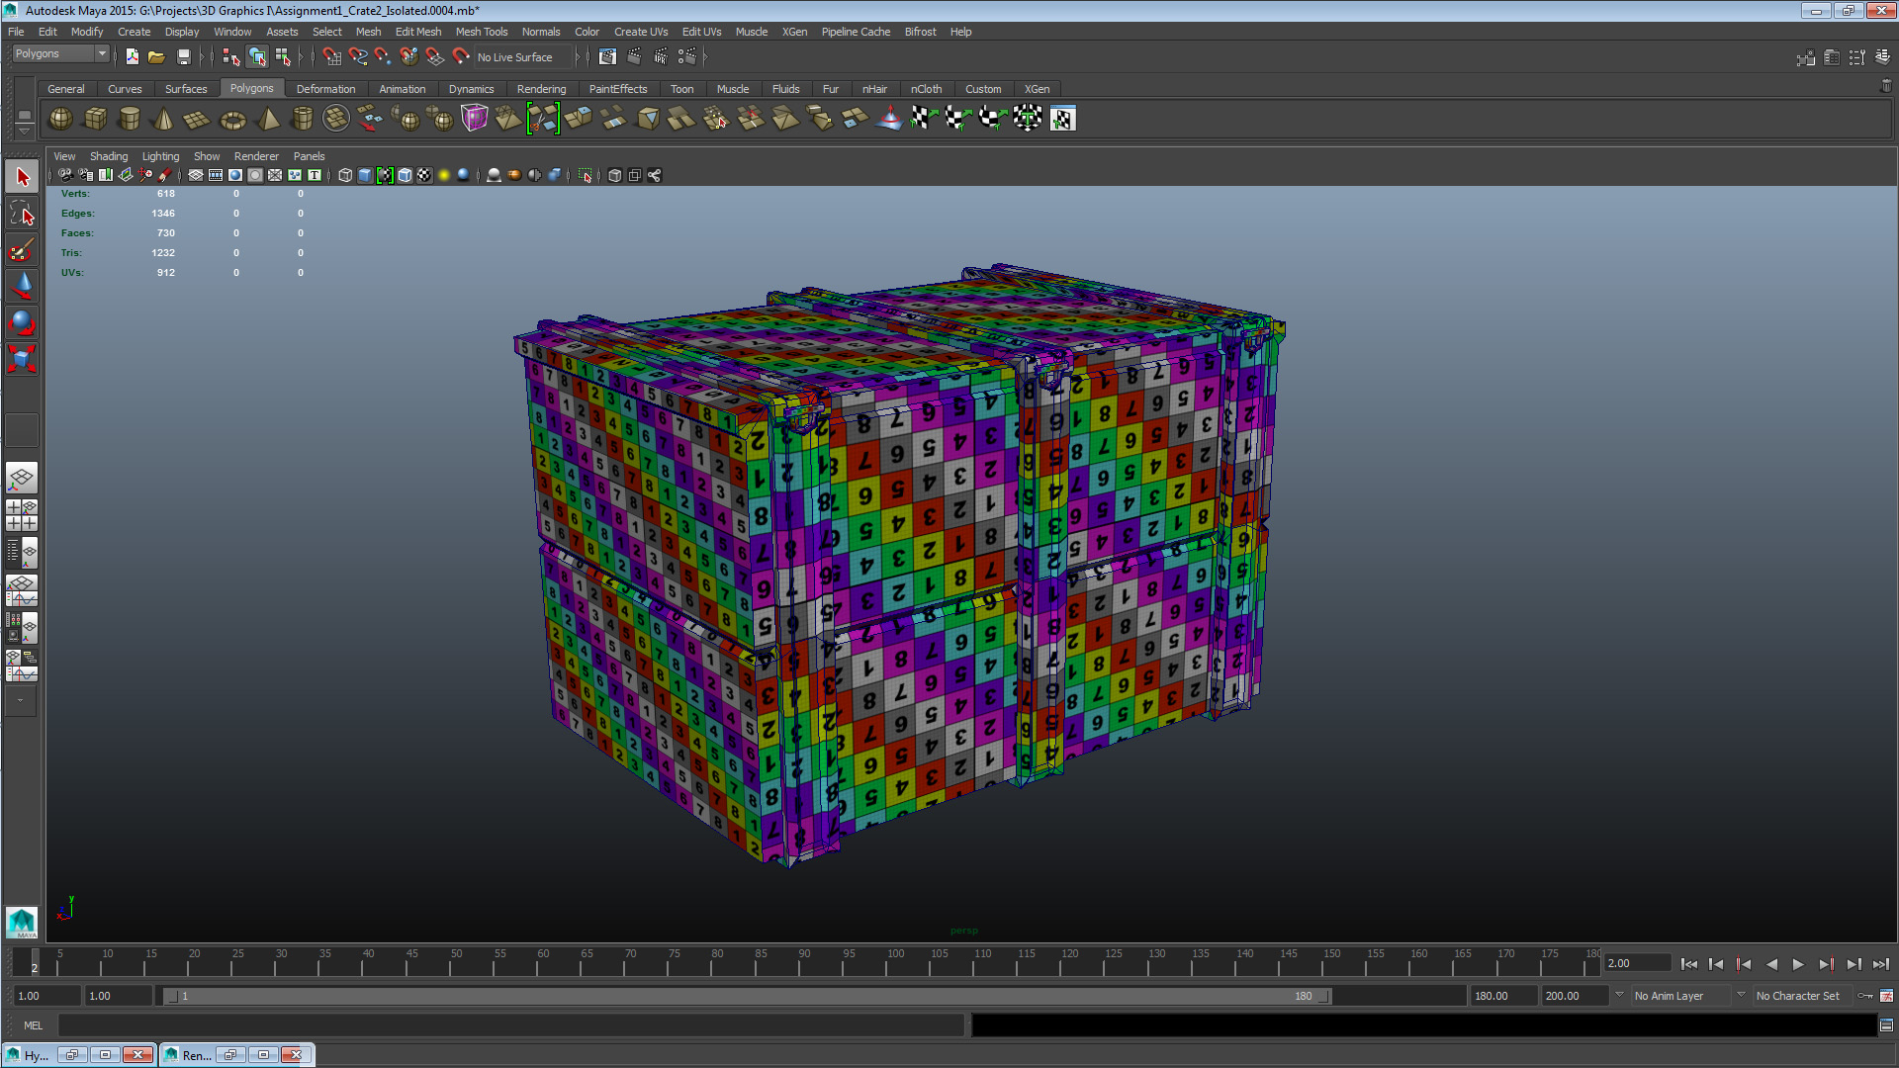Open the file browser icon to open a scene
Viewport: 1899px width, 1068px height.
click(155, 56)
